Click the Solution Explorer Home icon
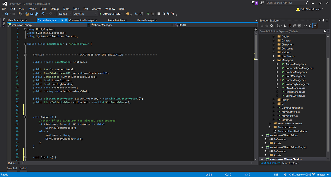The height and width of the screenshot is (177, 331). tap(271, 26)
